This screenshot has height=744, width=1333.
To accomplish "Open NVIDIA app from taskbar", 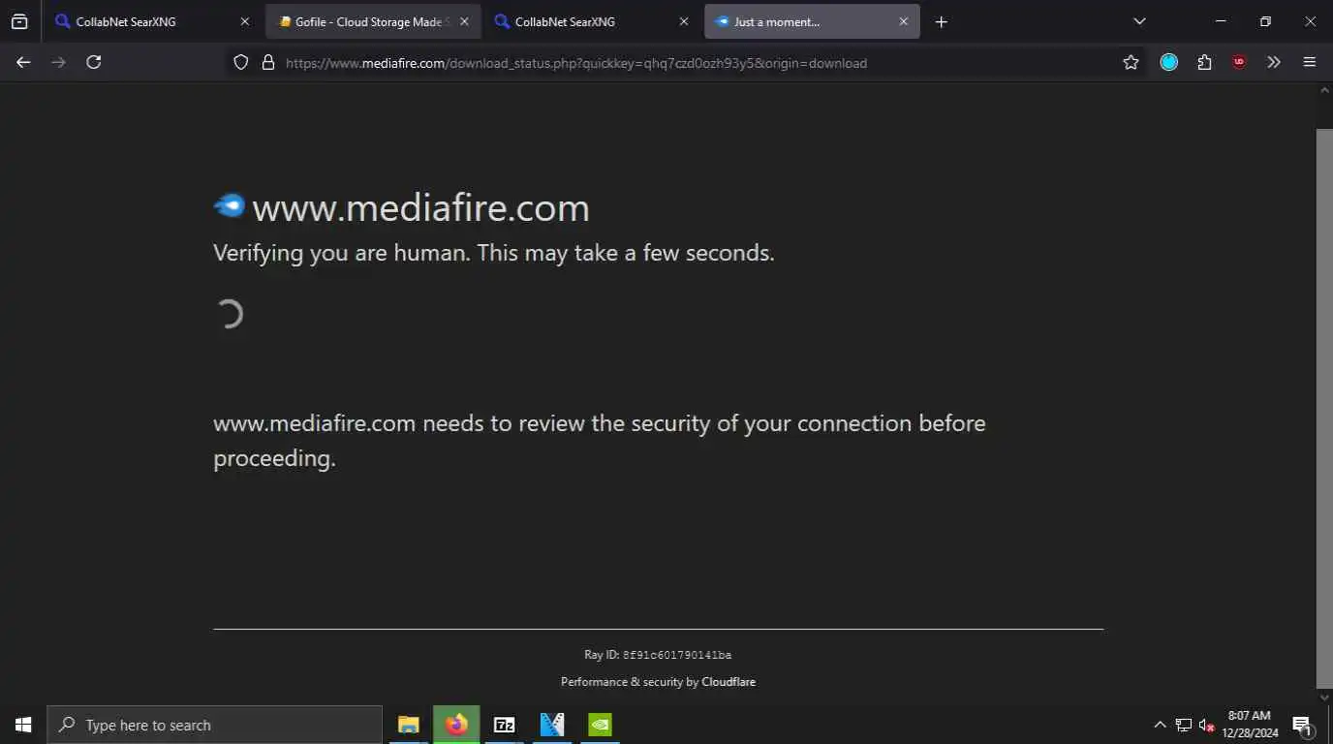I will (600, 725).
